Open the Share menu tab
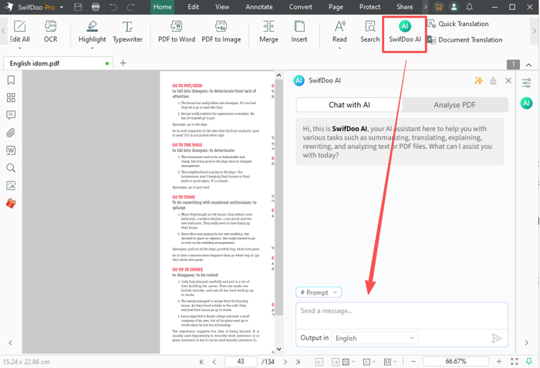This screenshot has height=368, width=540. [405, 7]
